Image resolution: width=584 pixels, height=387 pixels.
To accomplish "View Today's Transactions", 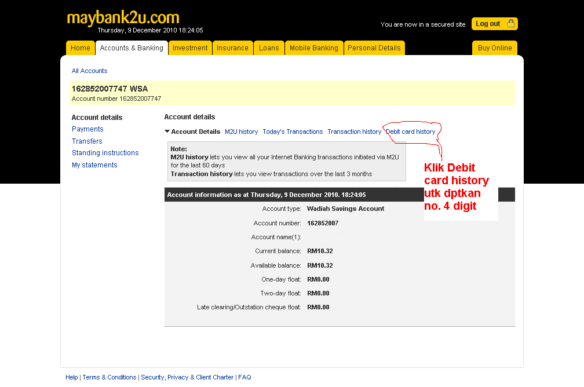I will [293, 132].
